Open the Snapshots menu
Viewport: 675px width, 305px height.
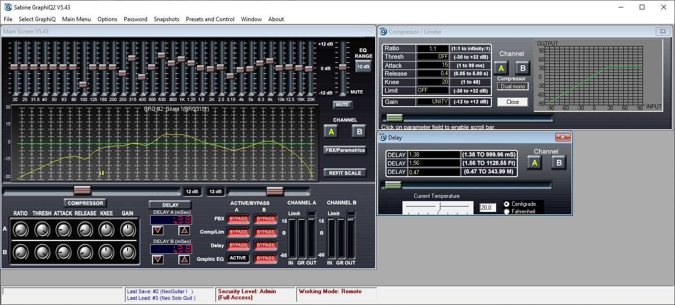tap(167, 19)
